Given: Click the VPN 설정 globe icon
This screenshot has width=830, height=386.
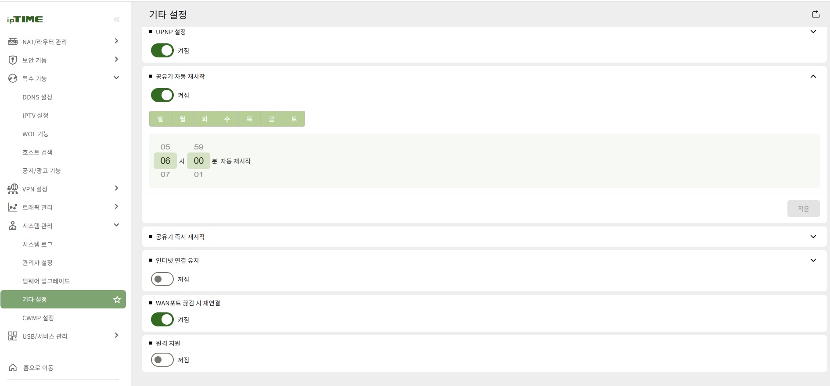Looking at the screenshot, I should coord(13,189).
